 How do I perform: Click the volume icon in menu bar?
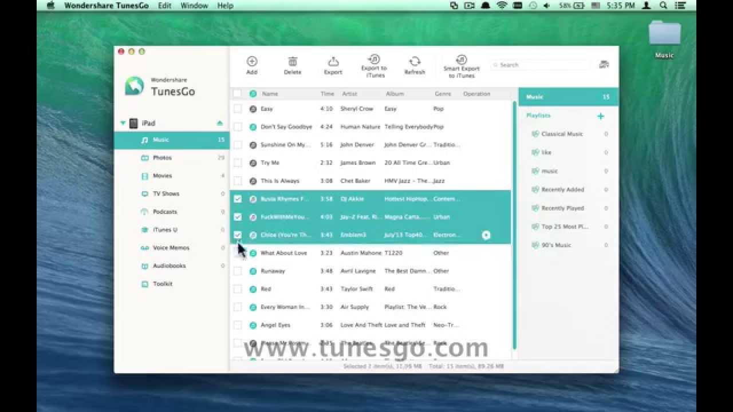coord(547,6)
